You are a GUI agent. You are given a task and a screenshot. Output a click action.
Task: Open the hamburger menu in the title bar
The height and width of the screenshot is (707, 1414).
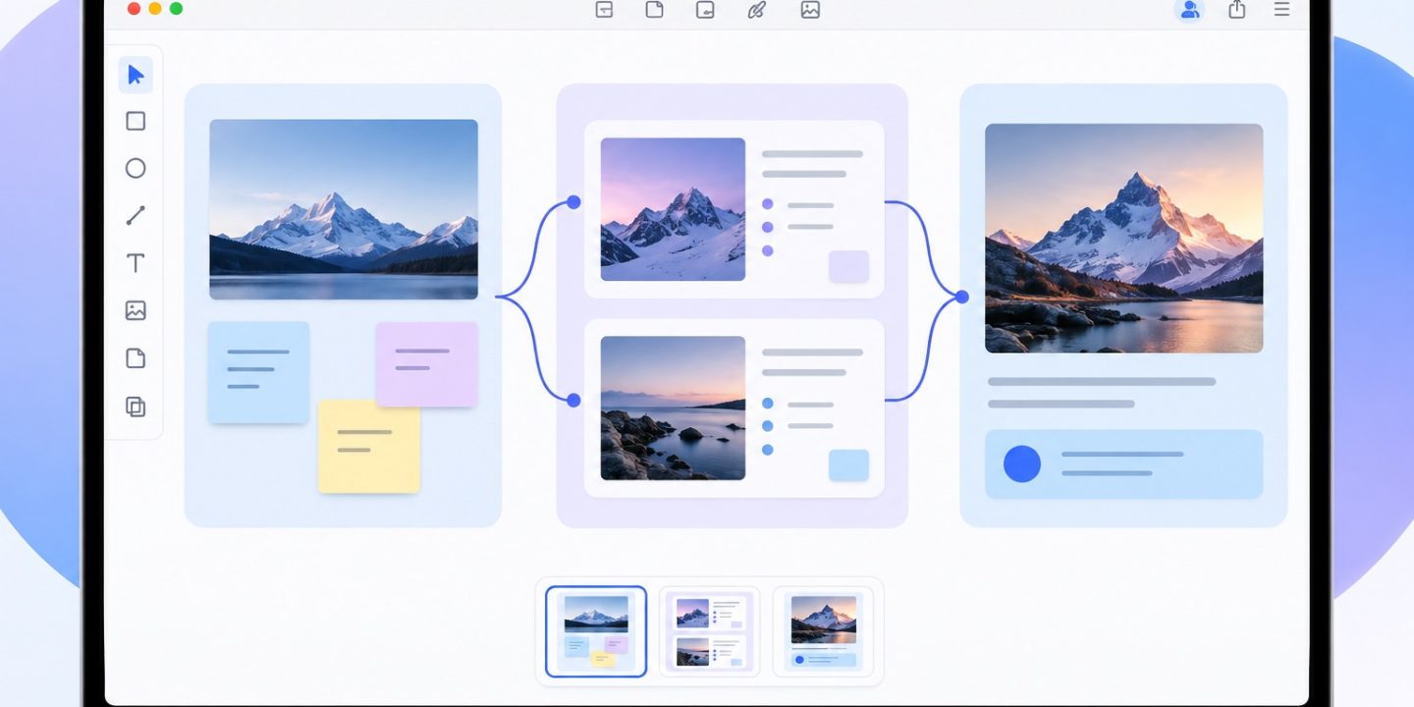(1281, 9)
